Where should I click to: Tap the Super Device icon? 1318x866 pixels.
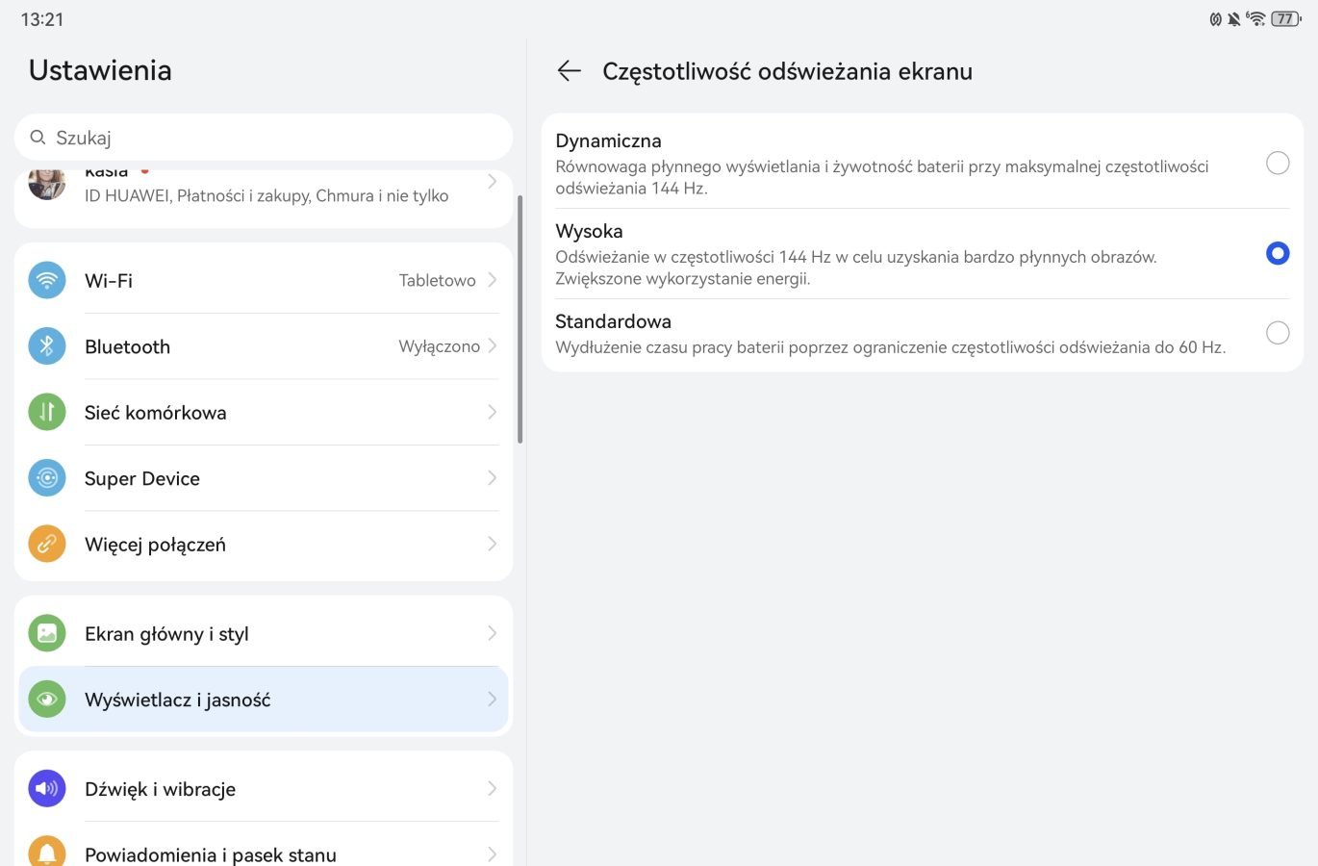coord(47,477)
